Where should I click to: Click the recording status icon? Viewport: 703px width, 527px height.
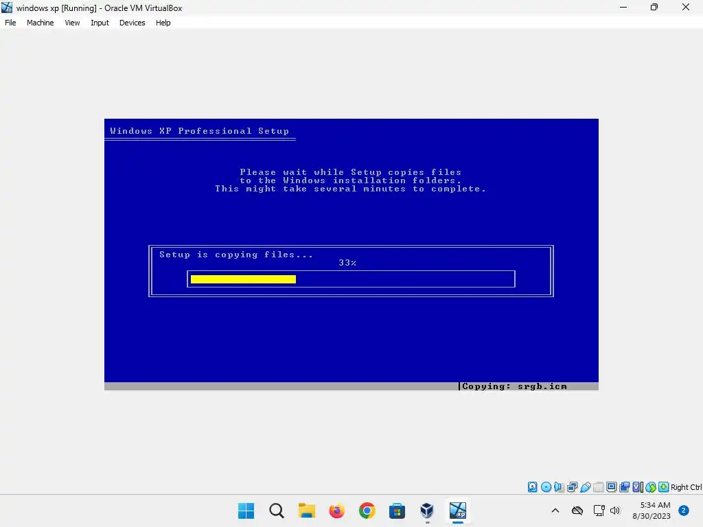click(624, 487)
